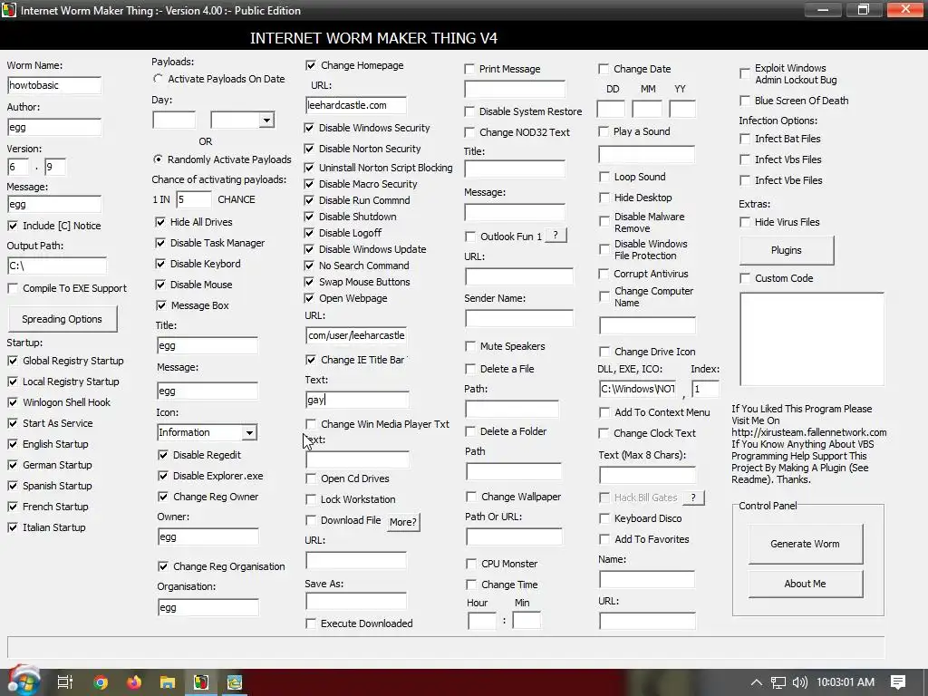Screen dimensions: 928x696
Task: Toggle Include [C] Notice checkbox
Action: (x=13, y=226)
